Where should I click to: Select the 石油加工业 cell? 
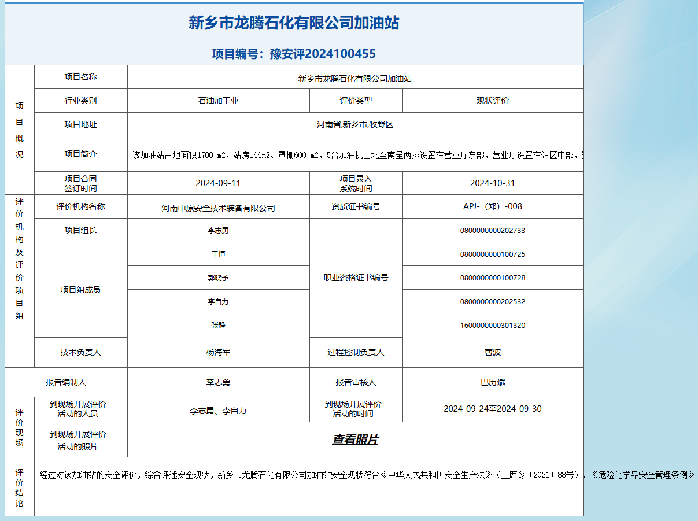point(218,101)
